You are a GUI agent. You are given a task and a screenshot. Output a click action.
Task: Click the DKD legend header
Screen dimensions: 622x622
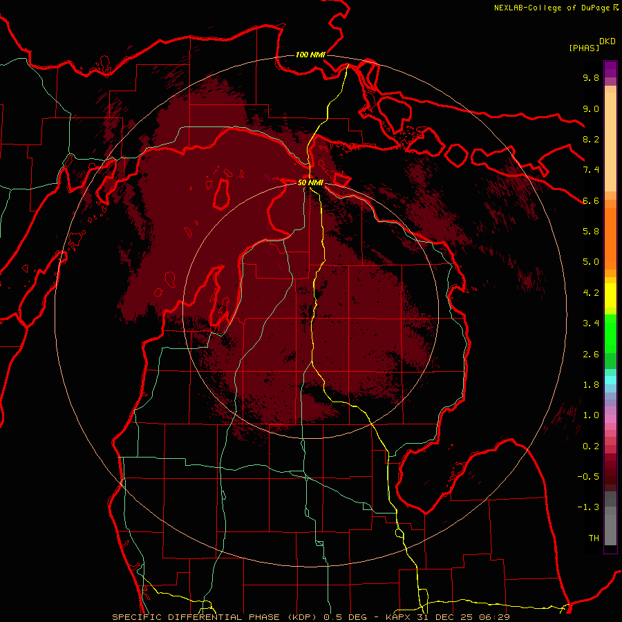click(607, 41)
